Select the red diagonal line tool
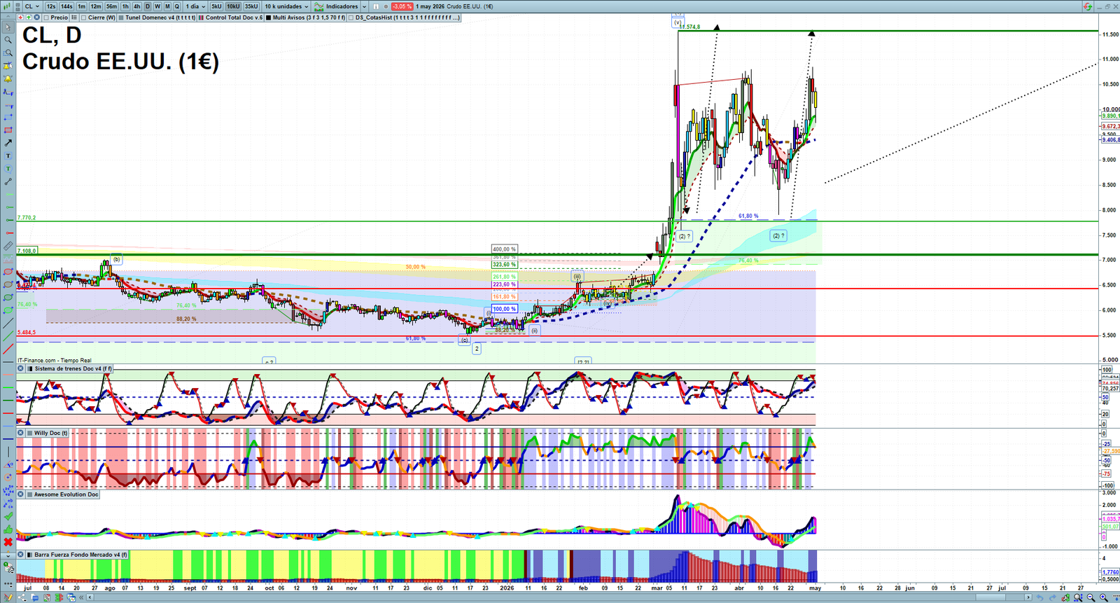 tap(8, 349)
